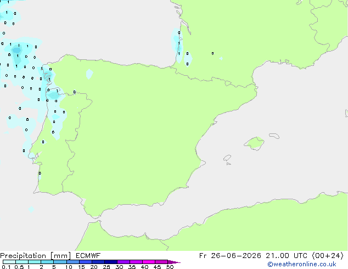Click the 35 mm legend color swatch
Viewport: 348px width, 269px height.
[136, 262]
